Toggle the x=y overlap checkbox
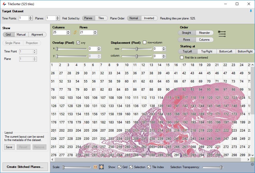255x173 pixels. pyautogui.click(x=78, y=42)
